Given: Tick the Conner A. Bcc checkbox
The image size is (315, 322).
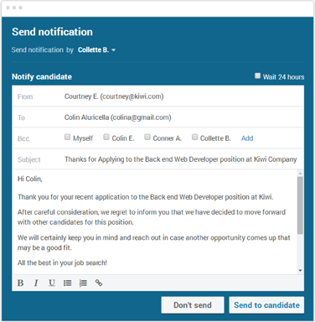Looking at the screenshot, I should click(x=147, y=137).
